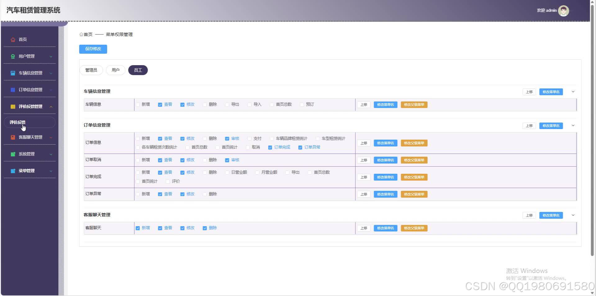Click 修改菜单名 for 订单信息管理 section
The width and height of the screenshot is (596, 296).
tap(551, 126)
